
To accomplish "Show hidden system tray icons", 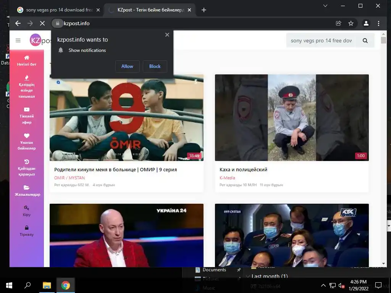I will [x=323, y=285].
